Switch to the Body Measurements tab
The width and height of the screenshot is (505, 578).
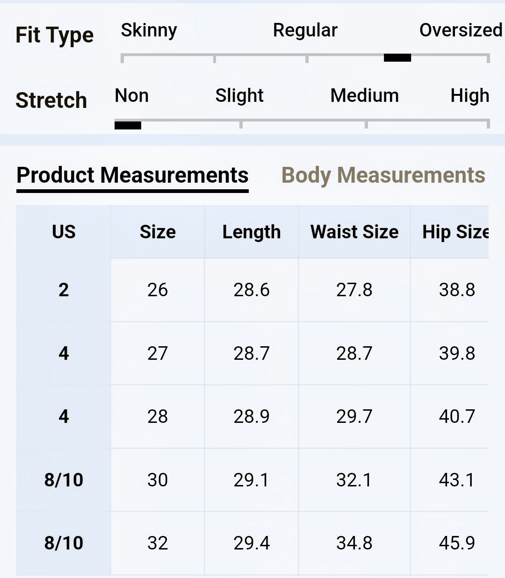(x=383, y=175)
